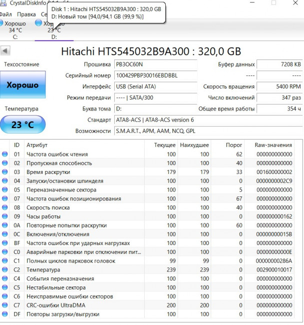Click status dot for Пропускная способность
The image size is (304, 325).
point(5,163)
